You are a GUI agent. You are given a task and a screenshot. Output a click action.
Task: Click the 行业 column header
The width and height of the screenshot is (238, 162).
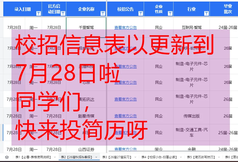tap(192, 9)
